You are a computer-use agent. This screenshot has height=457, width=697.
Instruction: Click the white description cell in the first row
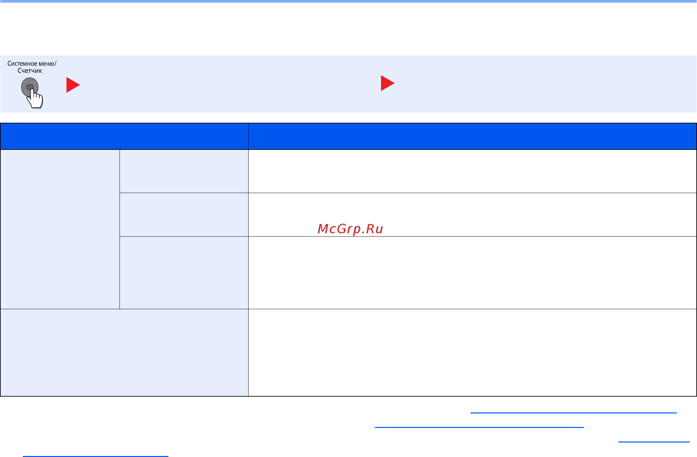click(x=472, y=171)
